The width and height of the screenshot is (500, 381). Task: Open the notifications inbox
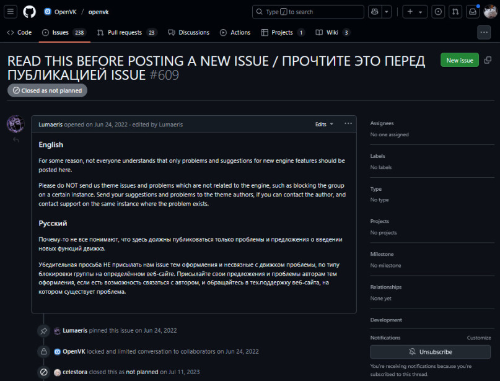[473, 12]
